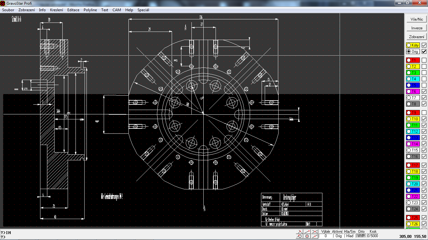Open the CAM menu
The width and height of the screenshot is (428, 240).
tap(117, 10)
